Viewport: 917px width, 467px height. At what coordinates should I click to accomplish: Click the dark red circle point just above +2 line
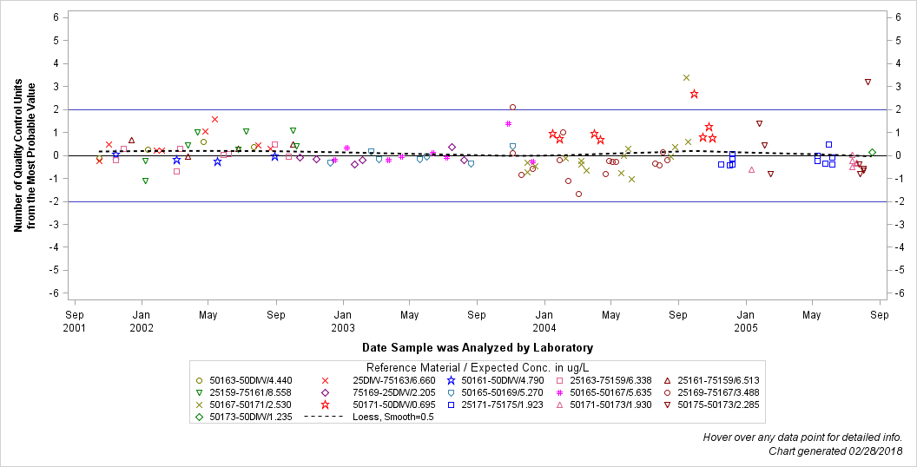click(513, 108)
